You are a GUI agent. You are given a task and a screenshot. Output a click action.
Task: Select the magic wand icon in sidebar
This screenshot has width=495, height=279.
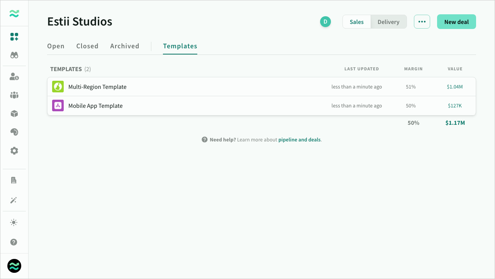coord(14,200)
